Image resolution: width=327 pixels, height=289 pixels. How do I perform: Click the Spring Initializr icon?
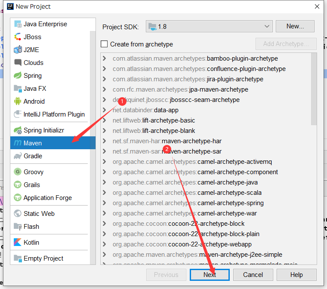point(18,130)
